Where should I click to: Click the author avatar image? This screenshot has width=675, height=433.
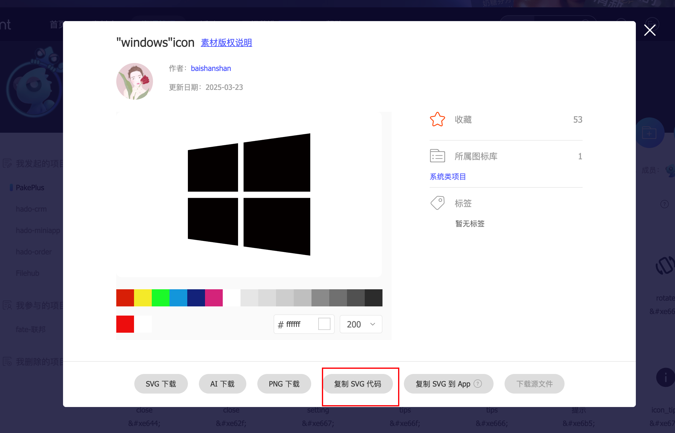coord(135,81)
